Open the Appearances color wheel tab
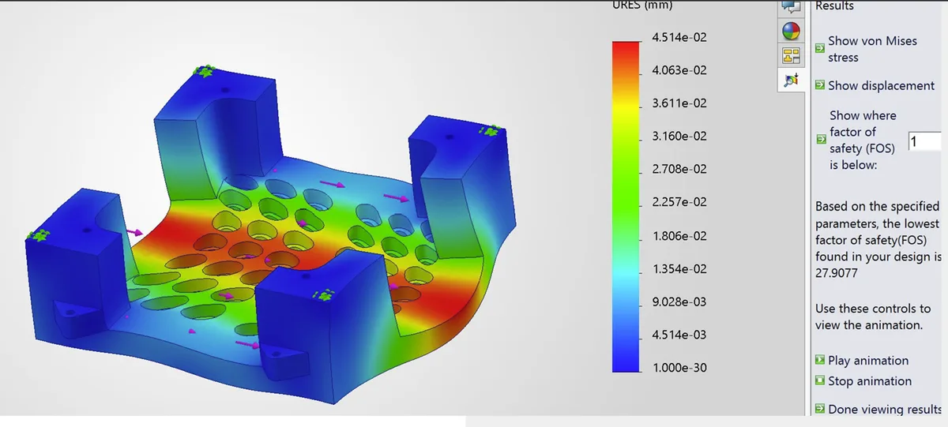948x427 pixels. click(x=791, y=31)
